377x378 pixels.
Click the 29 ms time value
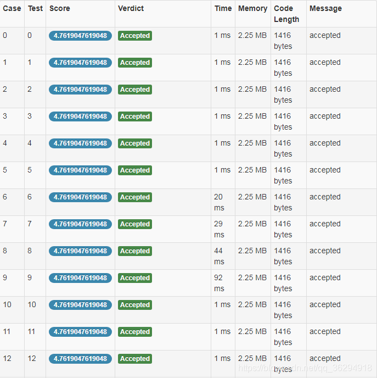(x=219, y=229)
